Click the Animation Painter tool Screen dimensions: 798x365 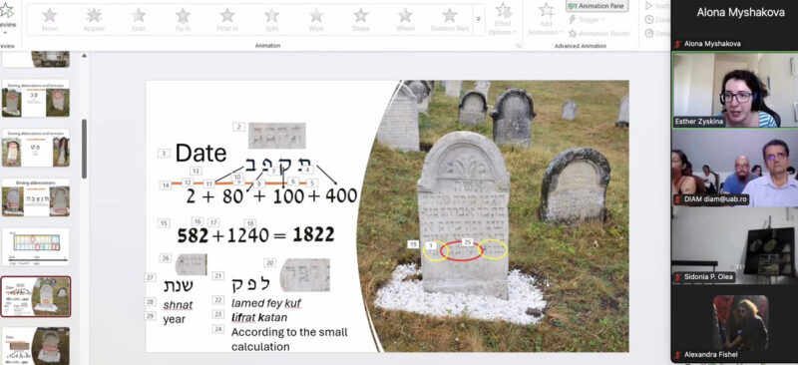pos(598,34)
